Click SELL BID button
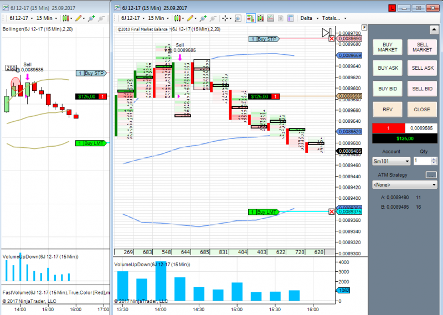This screenshot has height=315, width=443. coord(422,89)
